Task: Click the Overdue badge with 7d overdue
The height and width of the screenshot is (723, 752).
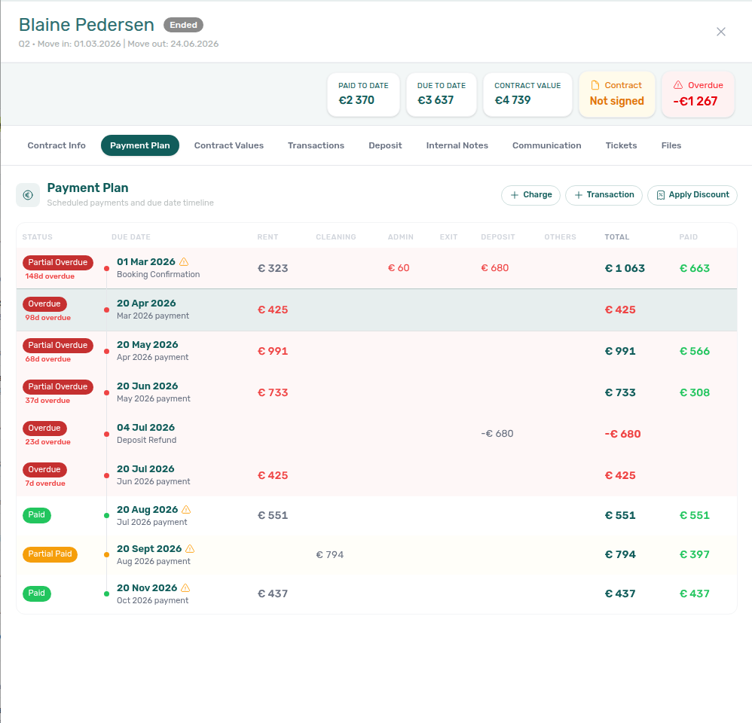Action: point(44,470)
